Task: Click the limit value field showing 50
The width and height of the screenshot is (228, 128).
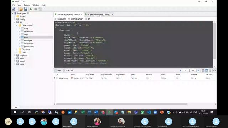Action: click(193, 70)
